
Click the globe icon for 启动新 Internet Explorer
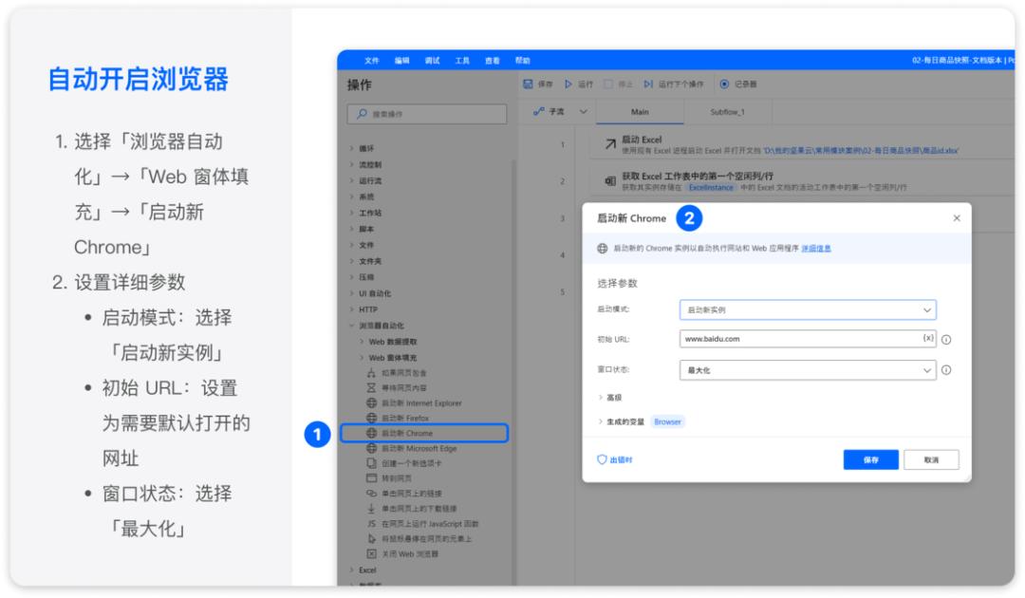tap(371, 402)
